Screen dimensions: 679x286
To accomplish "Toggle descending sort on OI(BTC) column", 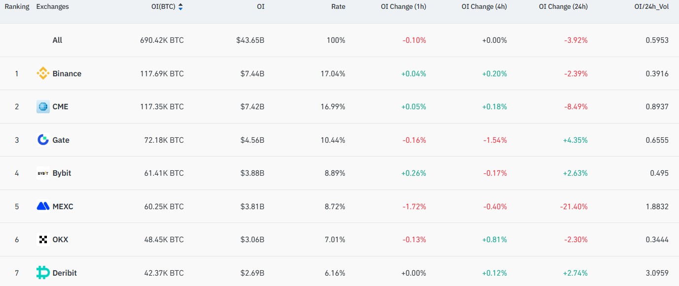I will click(x=180, y=8).
